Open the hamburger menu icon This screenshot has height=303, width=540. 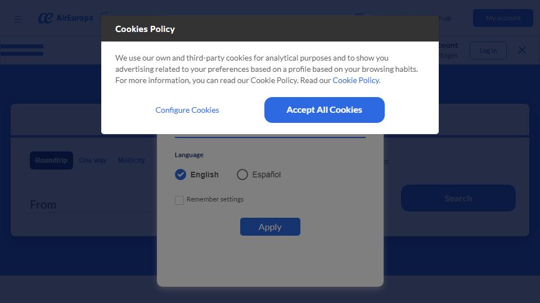tap(18, 19)
